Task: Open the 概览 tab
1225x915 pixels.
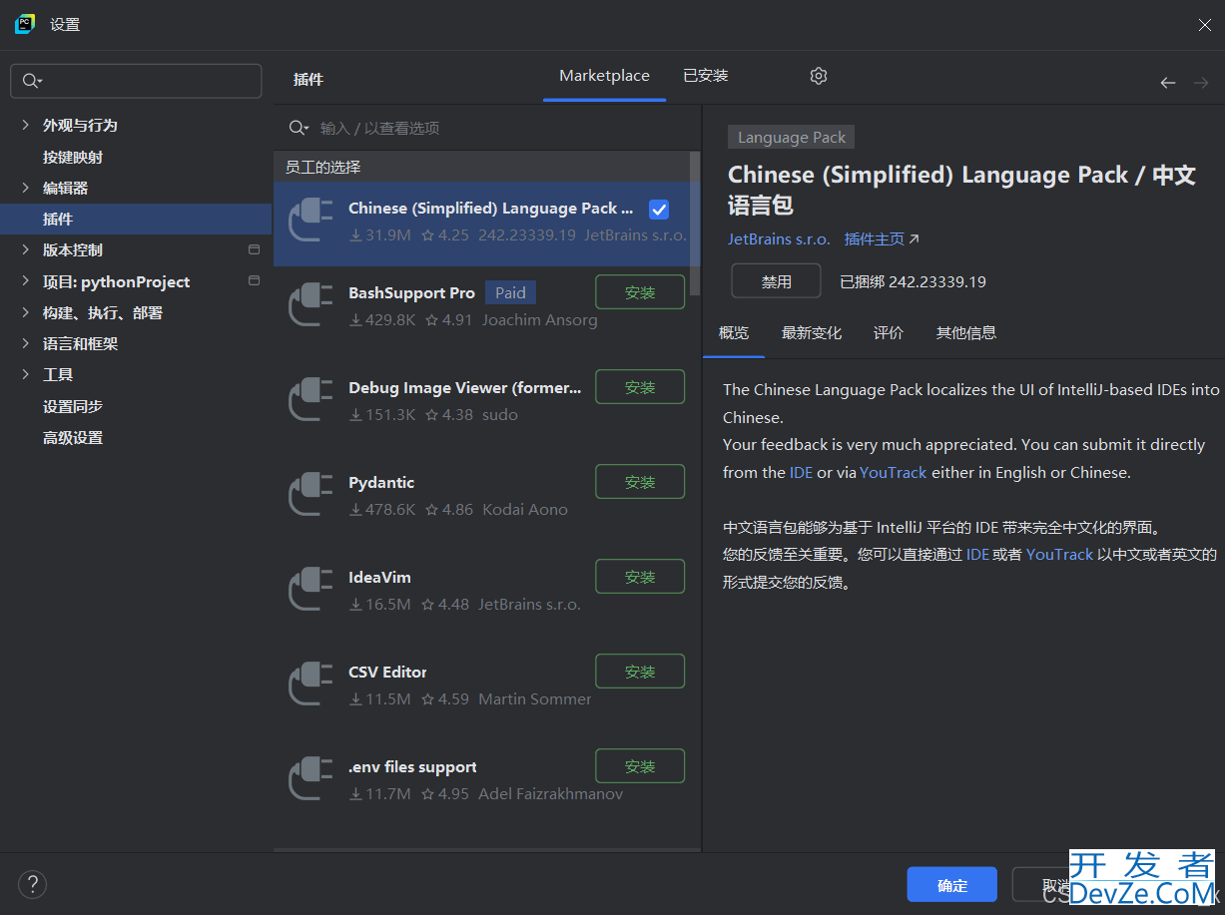Action: click(x=734, y=333)
